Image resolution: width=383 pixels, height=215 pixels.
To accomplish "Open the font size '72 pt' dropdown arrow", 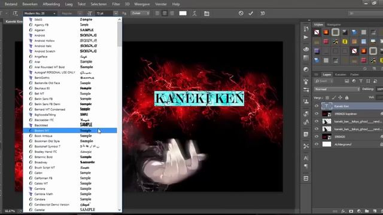I will point(115,13).
